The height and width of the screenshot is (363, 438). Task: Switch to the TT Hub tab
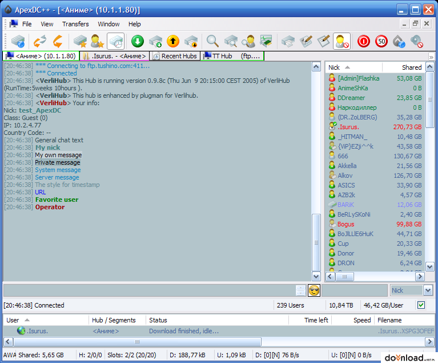click(x=232, y=56)
